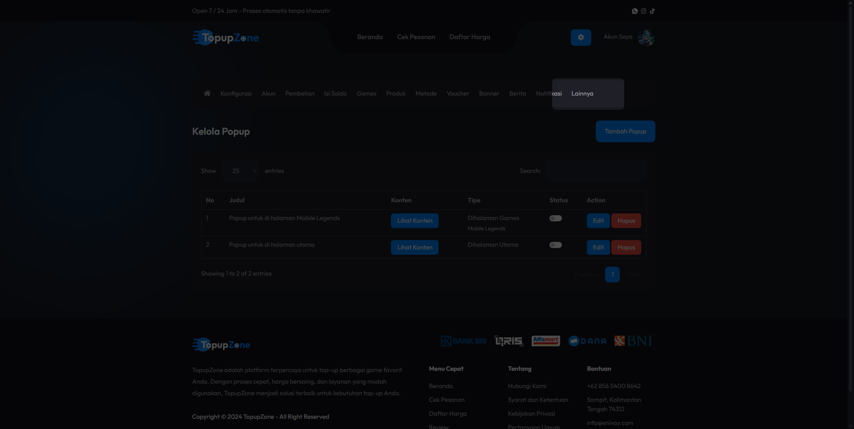Viewport: 854px width, 429px height.
Task: Open footer Daftar Harga link
Action: pos(448,413)
